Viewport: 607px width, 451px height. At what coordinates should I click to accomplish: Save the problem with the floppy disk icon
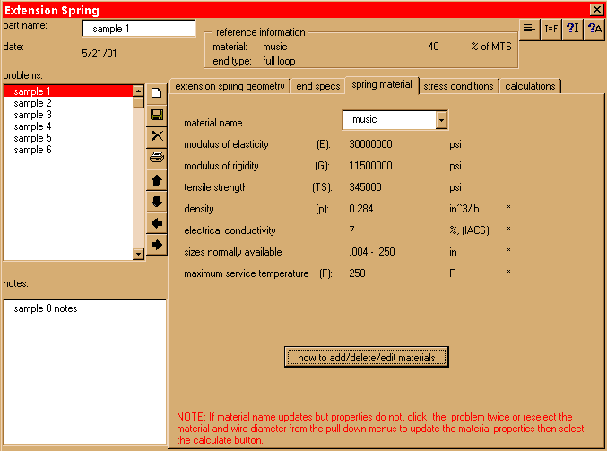pos(157,115)
